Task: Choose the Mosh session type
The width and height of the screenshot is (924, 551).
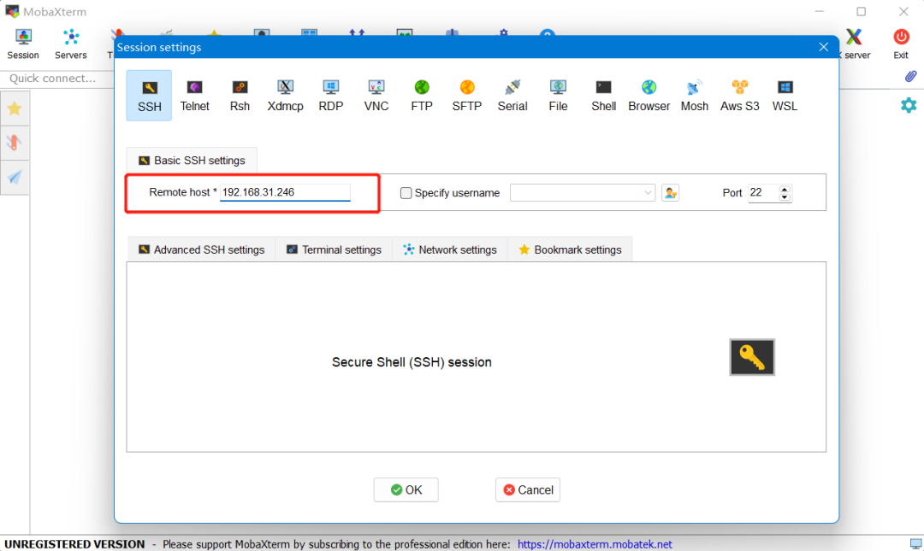Action: 694,96
